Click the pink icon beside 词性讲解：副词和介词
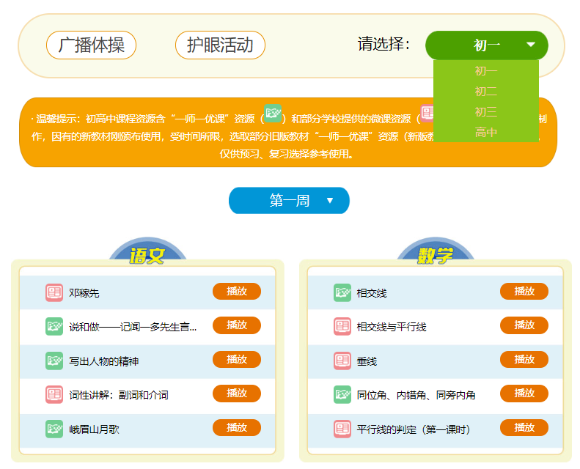The image size is (580, 469). click(x=54, y=394)
